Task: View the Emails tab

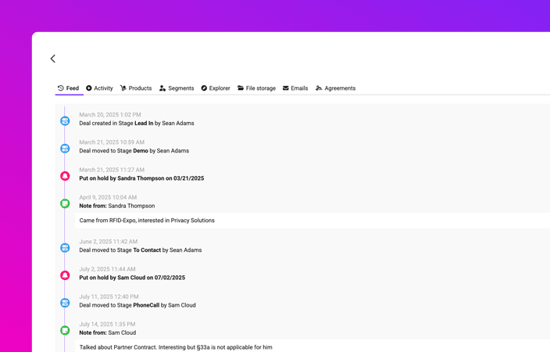Action: pos(295,88)
